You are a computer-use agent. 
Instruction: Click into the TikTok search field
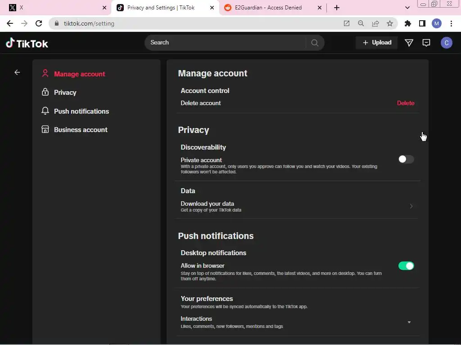click(x=225, y=43)
